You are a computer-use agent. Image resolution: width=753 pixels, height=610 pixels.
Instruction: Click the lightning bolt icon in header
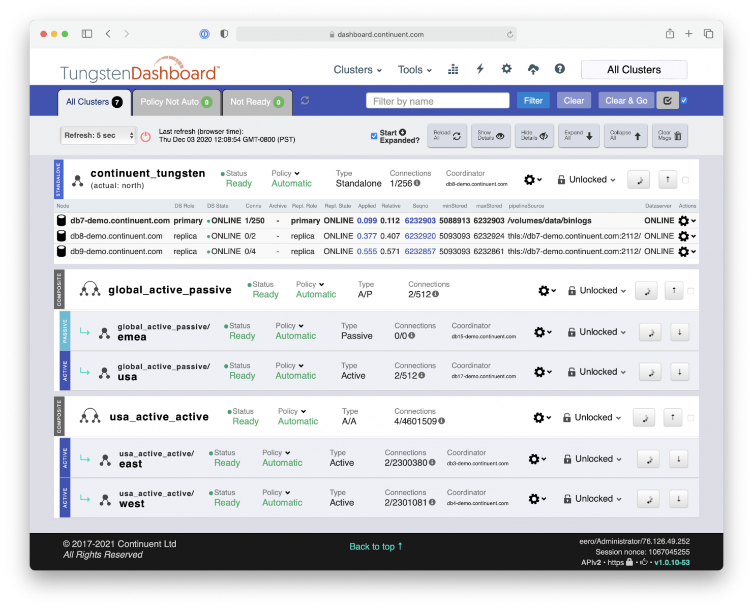pos(480,69)
